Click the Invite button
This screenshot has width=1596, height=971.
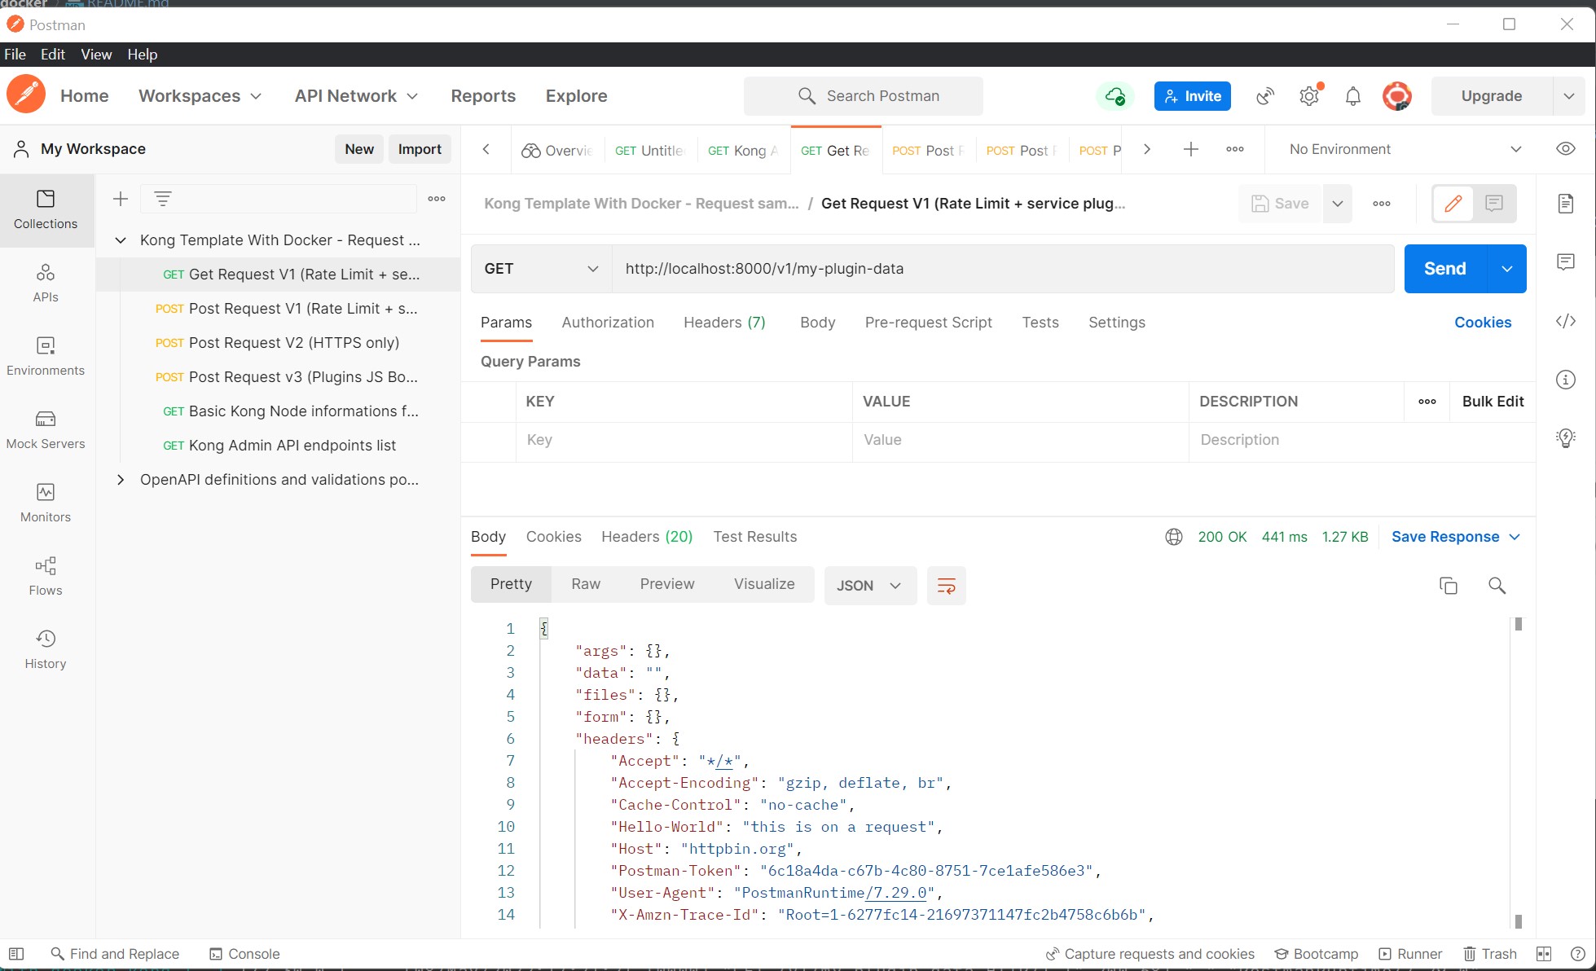tap(1192, 96)
